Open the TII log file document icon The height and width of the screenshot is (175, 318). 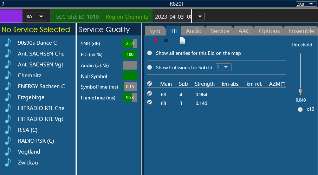[x=182, y=40]
